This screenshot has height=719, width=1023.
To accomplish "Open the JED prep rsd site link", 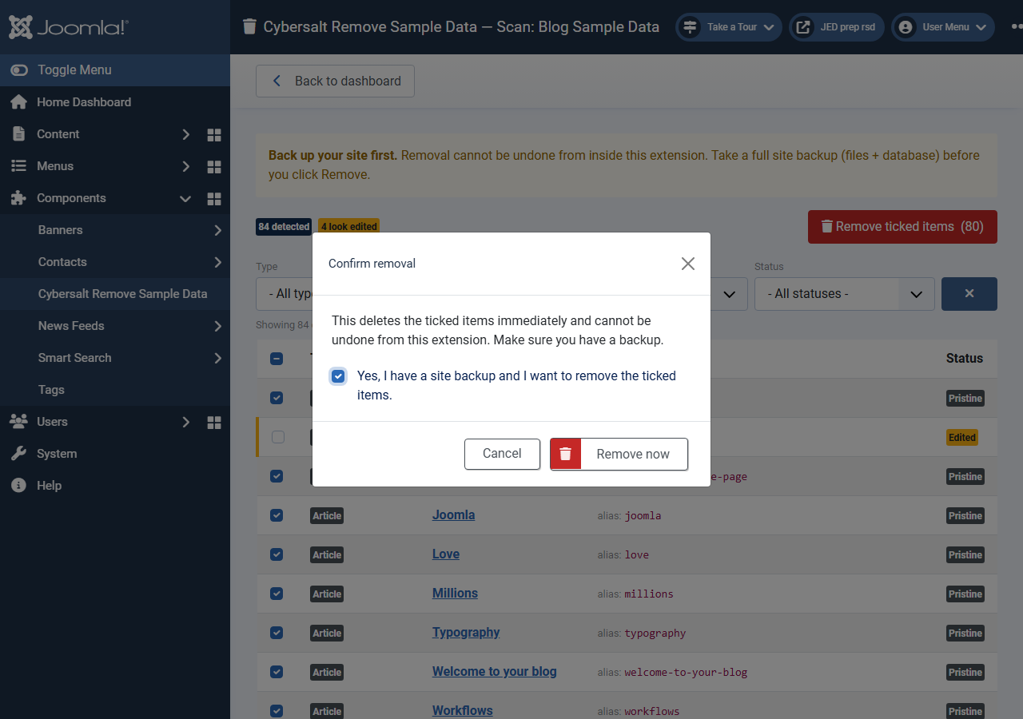I will (837, 27).
